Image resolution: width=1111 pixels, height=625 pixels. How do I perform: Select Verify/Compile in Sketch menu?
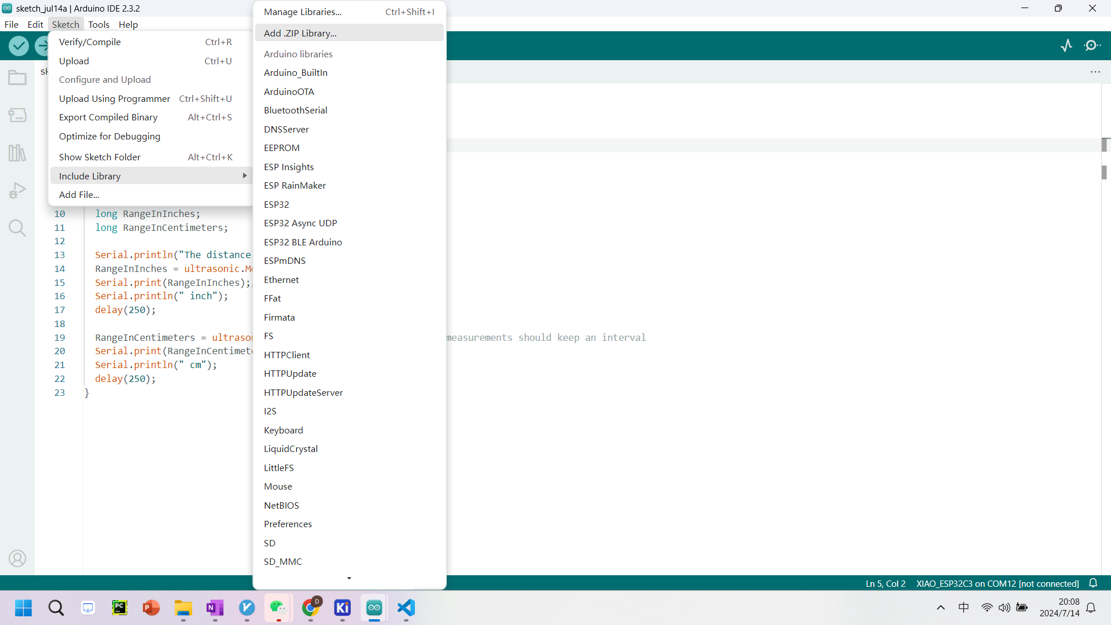click(x=150, y=42)
